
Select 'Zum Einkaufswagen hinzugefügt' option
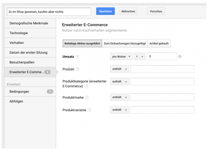(x=125, y=43)
